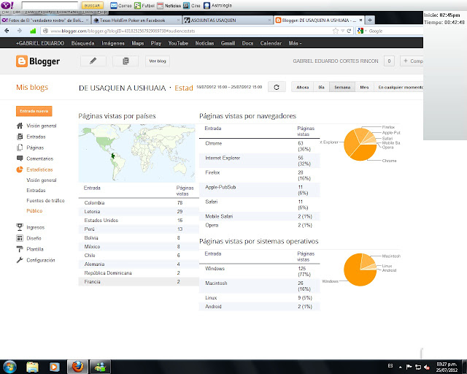Click the reload icon in address bar
Screen dimensions: 467x374
click(x=349, y=31)
